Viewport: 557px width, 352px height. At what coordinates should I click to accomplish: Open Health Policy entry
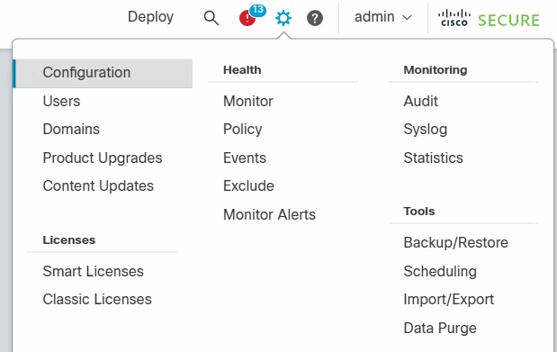(x=243, y=130)
